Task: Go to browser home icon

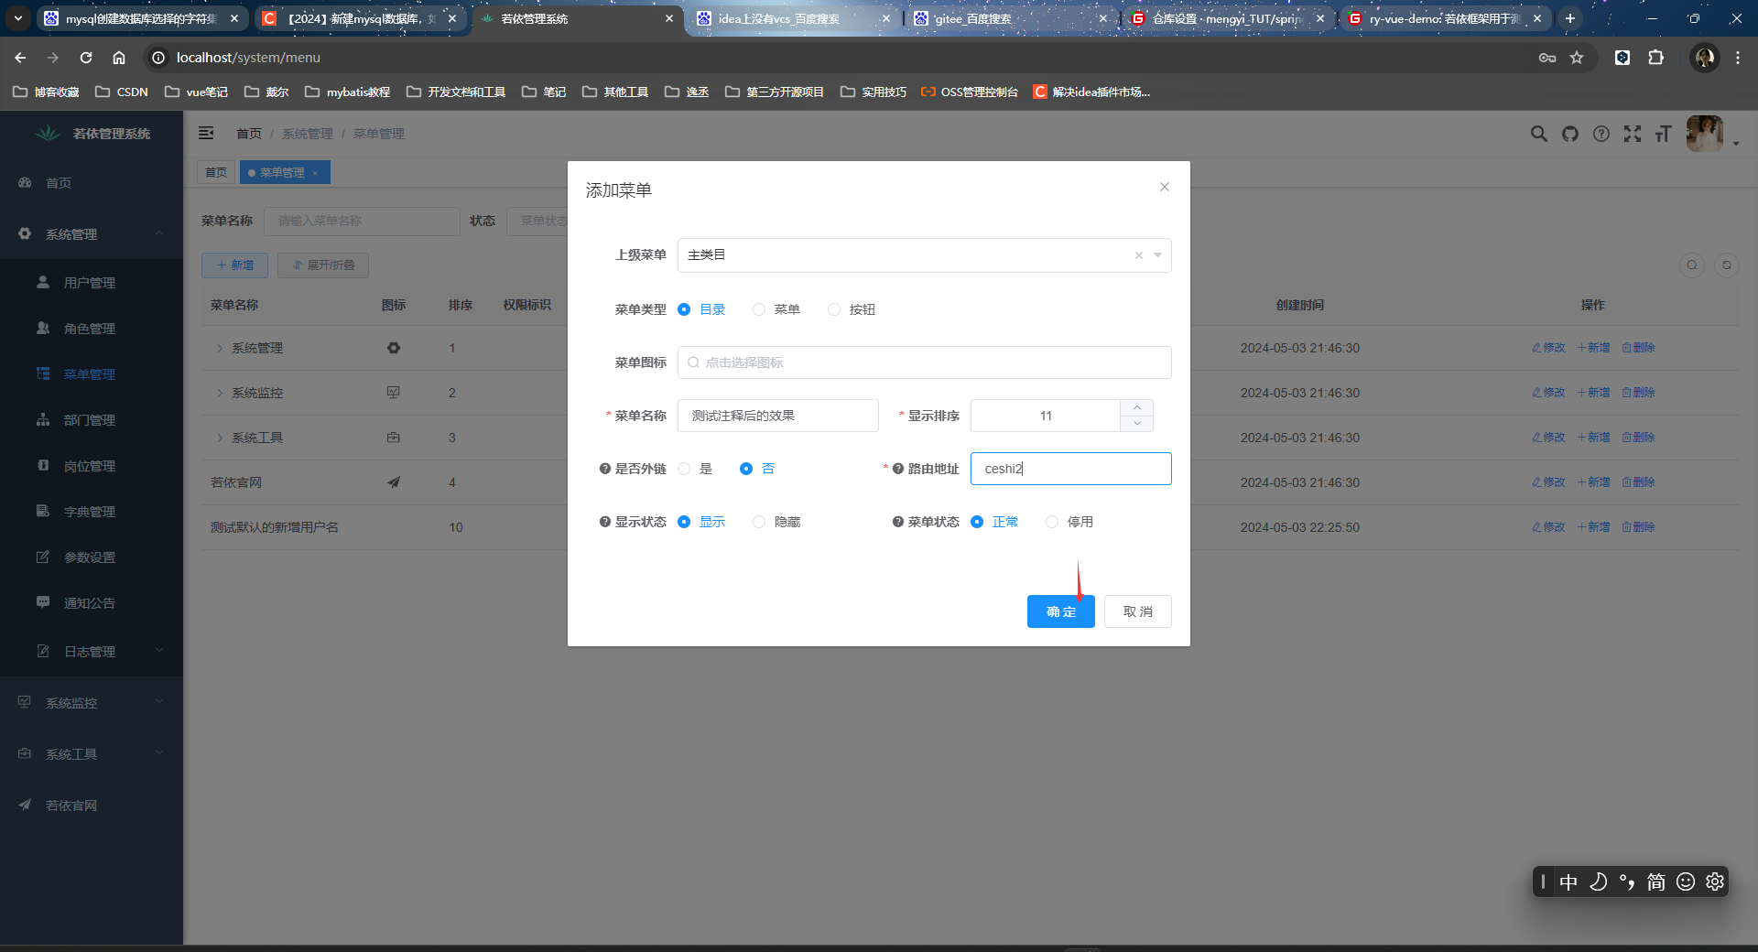Action: [119, 58]
